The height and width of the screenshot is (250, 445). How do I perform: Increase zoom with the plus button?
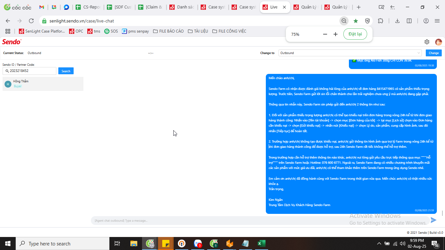pyautogui.click(x=336, y=34)
